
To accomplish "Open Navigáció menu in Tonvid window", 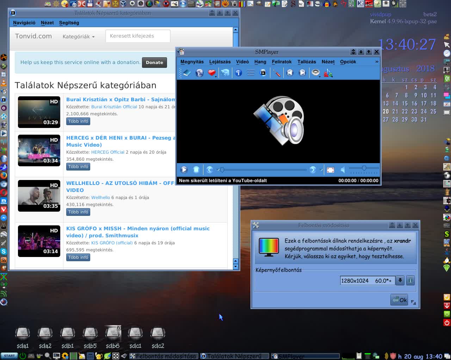I will (24, 22).
